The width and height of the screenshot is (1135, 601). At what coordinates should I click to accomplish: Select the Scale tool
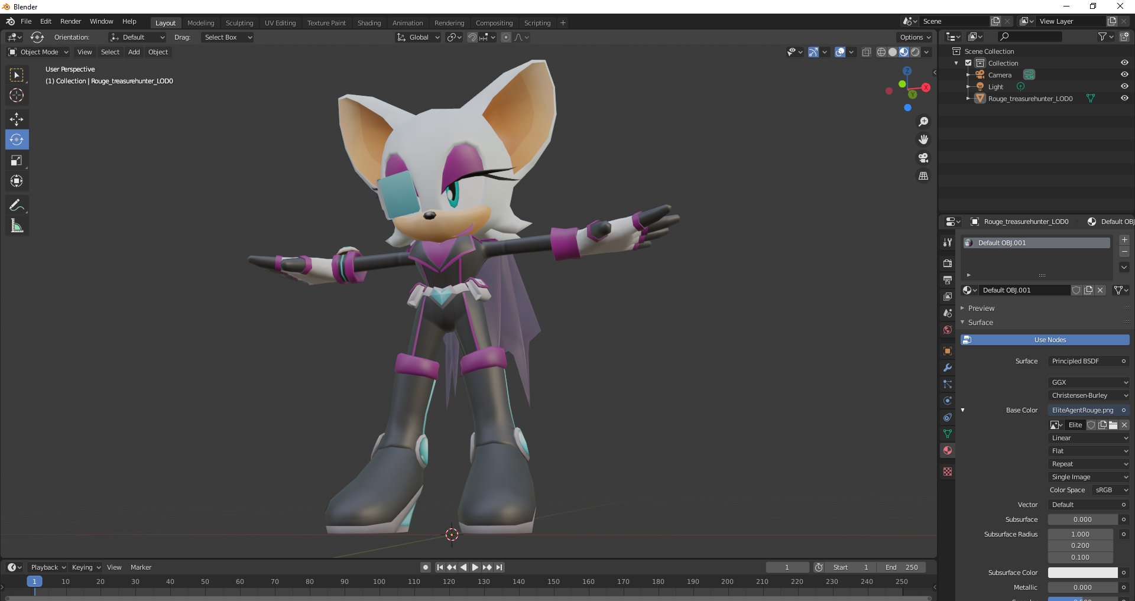[17, 160]
